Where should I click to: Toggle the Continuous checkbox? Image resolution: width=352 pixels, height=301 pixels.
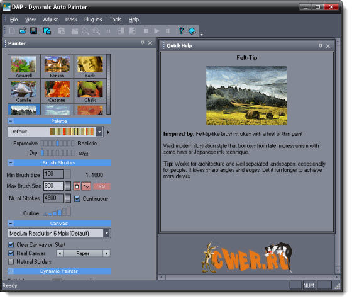click(77, 198)
